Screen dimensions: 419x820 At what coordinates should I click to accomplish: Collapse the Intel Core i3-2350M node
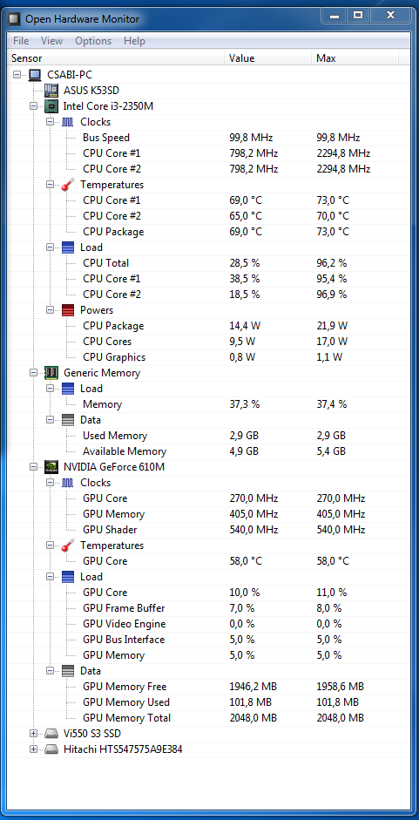pyautogui.click(x=34, y=106)
